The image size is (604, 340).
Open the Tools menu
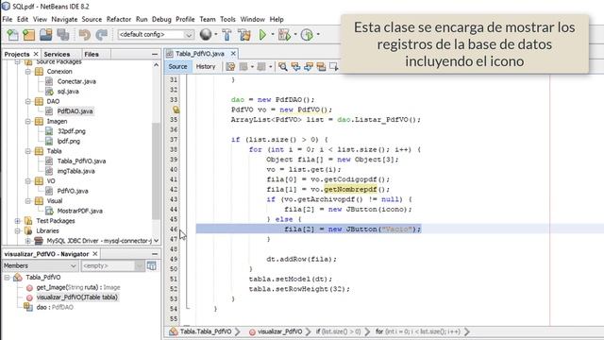pyautogui.click(x=227, y=19)
